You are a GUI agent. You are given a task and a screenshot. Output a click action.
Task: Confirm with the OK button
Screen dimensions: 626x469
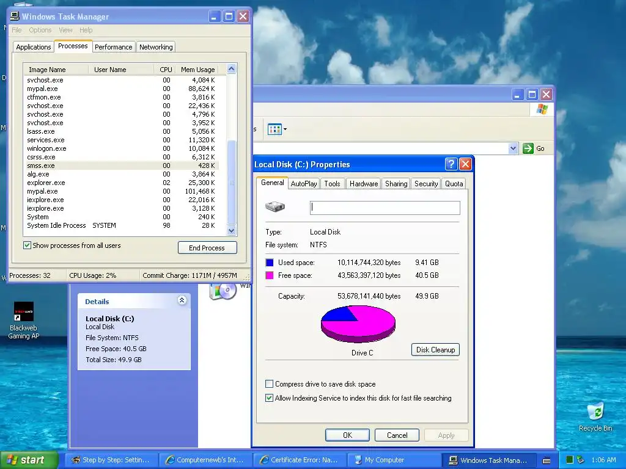pyautogui.click(x=347, y=435)
